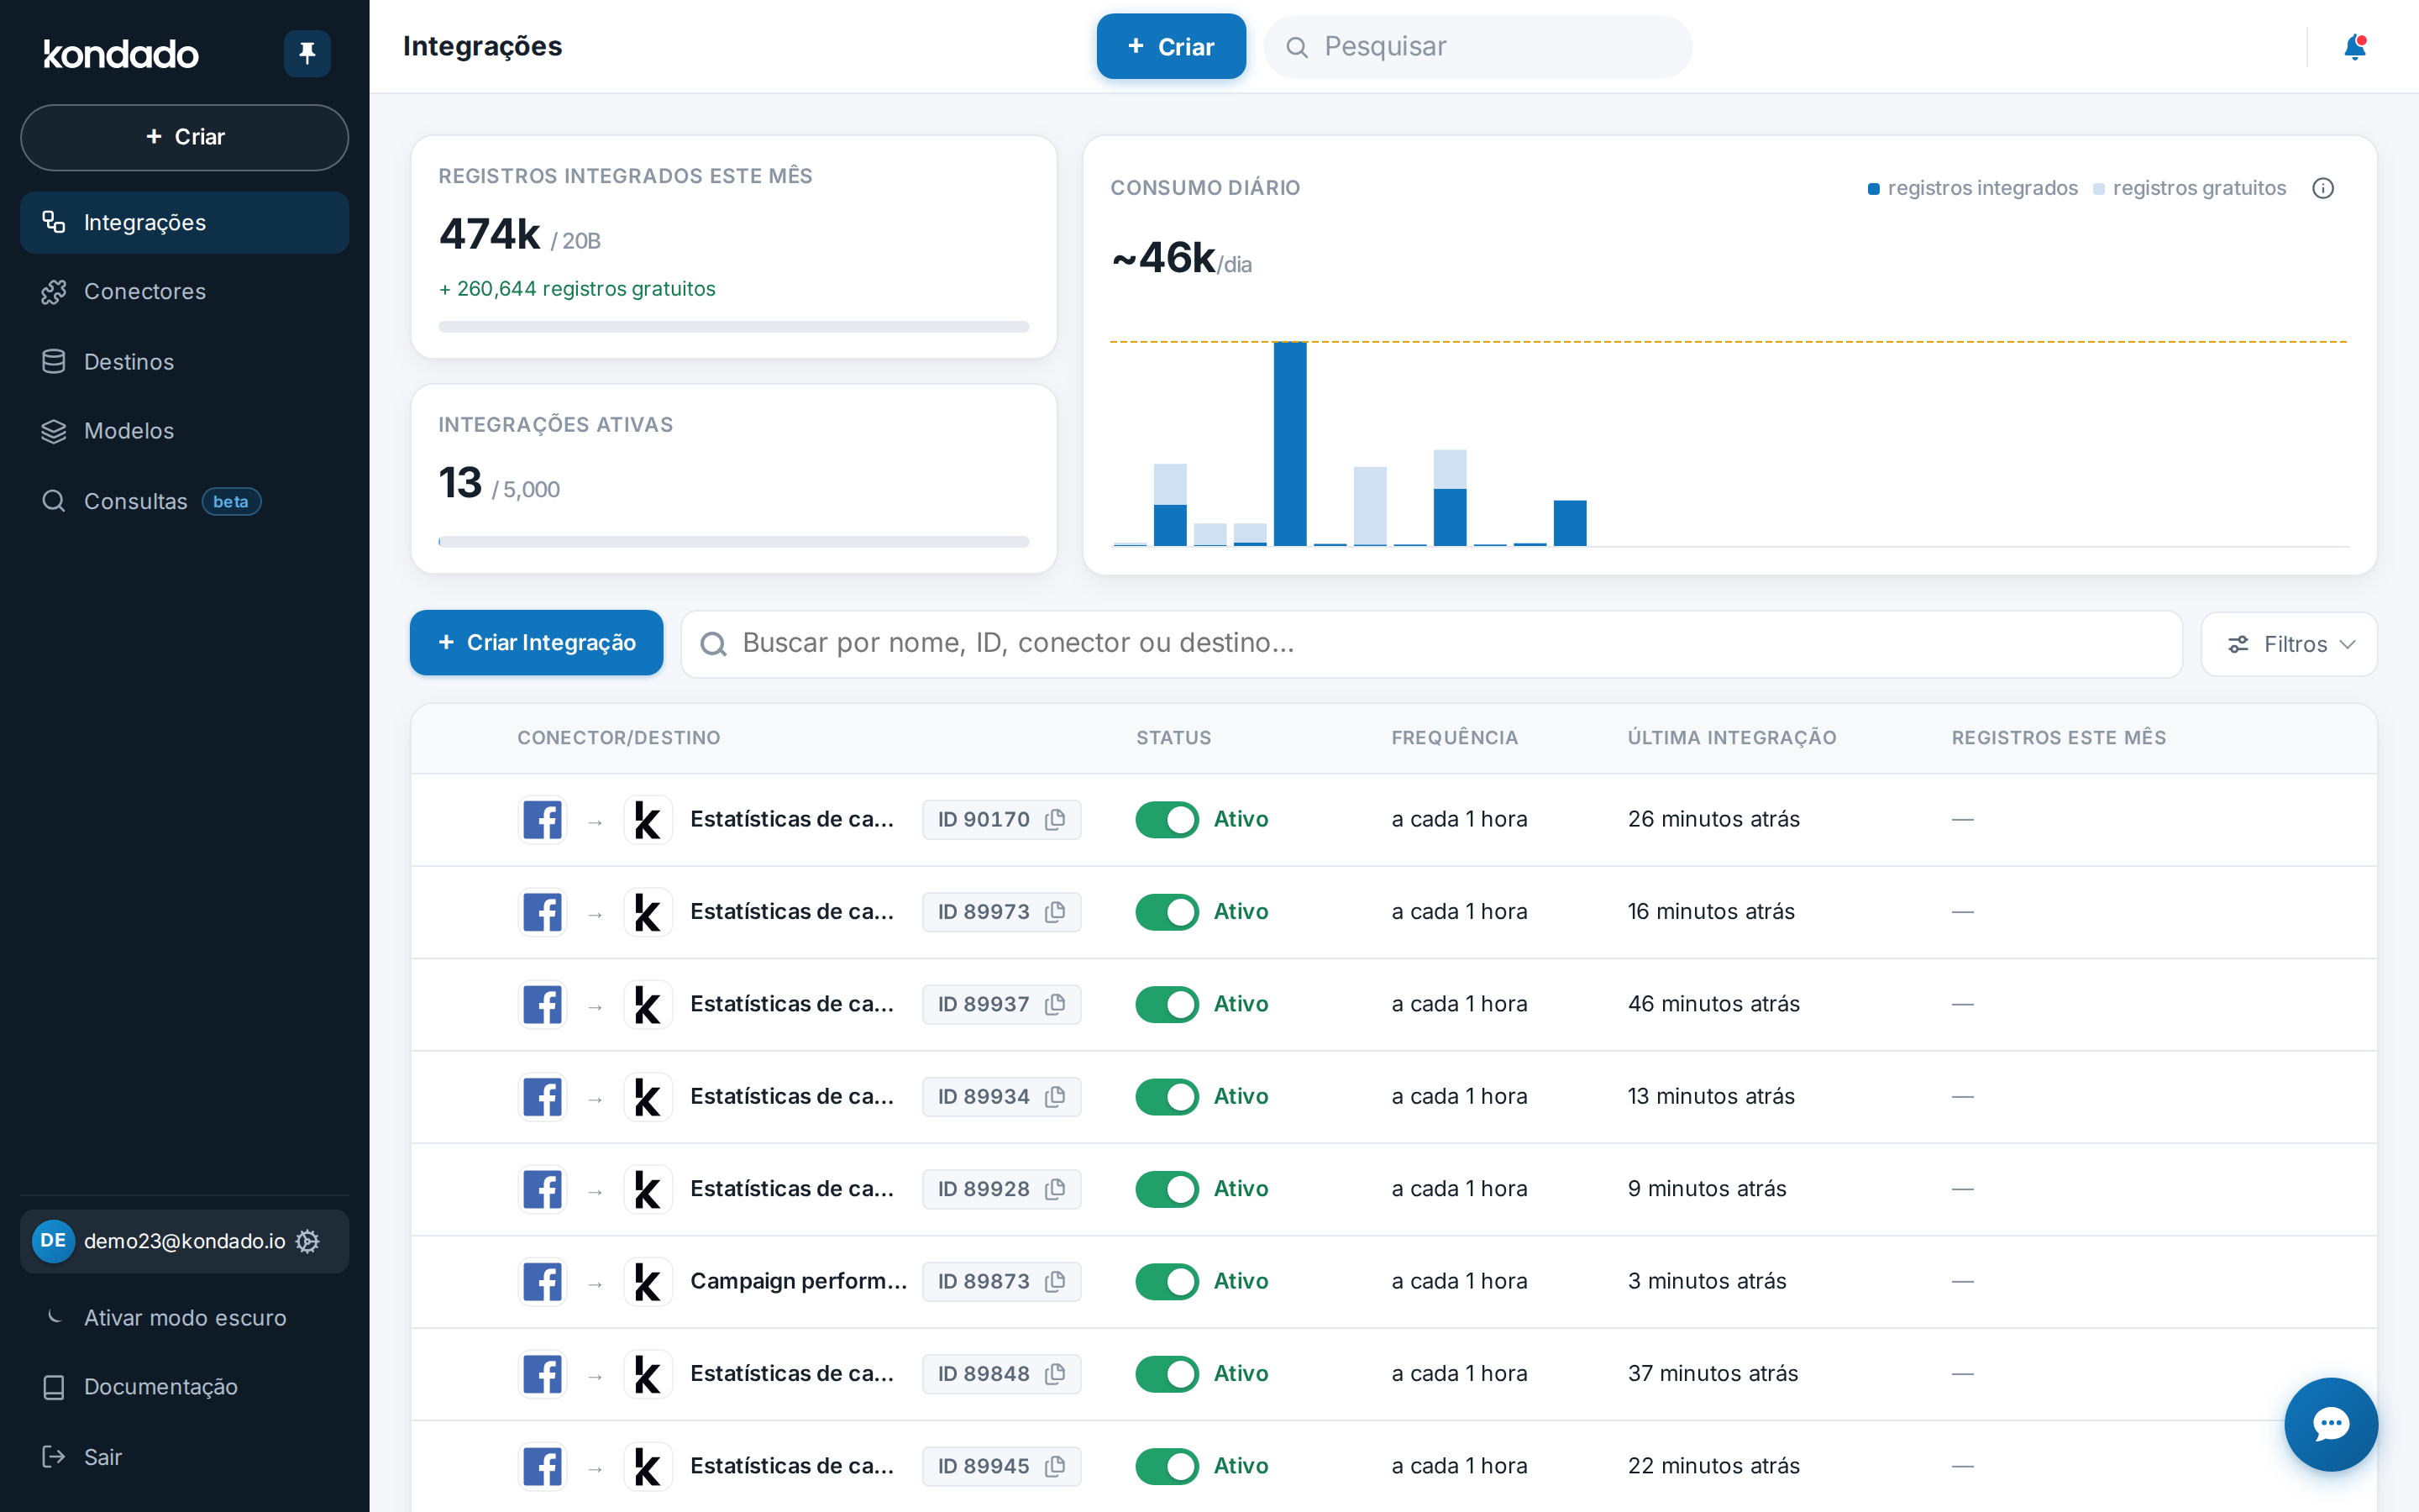Sort by Registros Este Mês header
2419x1512 pixels.
pos(2058,738)
